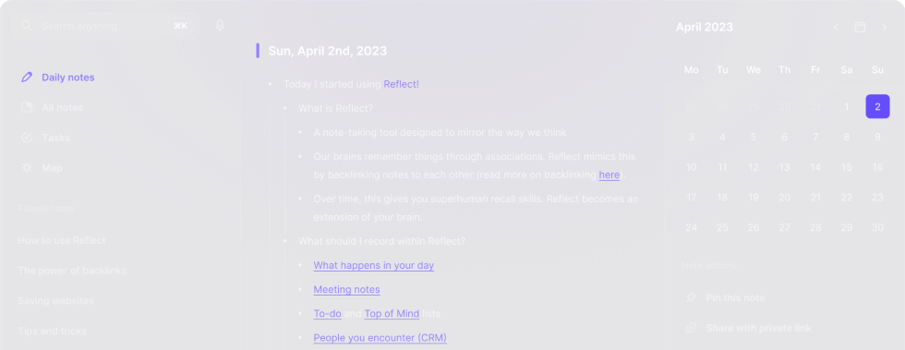Click the Search anything input field
905x350 pixels.
click(x=107, y=26)
